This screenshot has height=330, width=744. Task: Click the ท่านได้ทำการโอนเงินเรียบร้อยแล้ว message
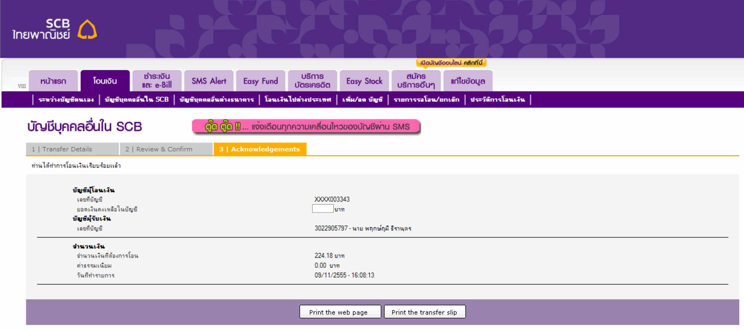76,166
